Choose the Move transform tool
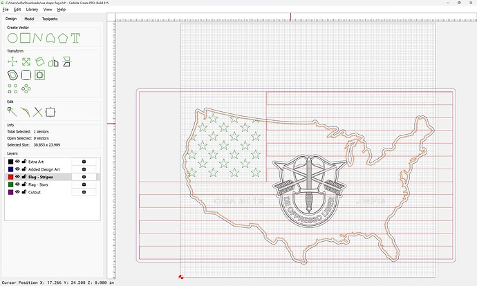This screenshot has height=286, width=477. (12, 61)
